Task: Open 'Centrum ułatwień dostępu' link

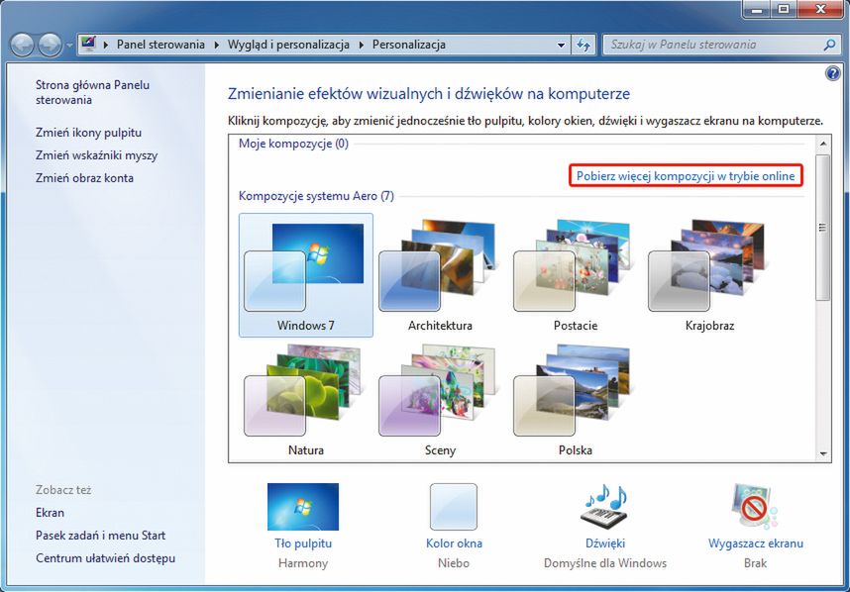Action: [105, 558]
